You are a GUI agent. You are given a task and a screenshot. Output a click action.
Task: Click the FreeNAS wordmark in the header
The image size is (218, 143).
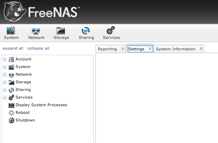pyautogui.click(x=54, y=12)
